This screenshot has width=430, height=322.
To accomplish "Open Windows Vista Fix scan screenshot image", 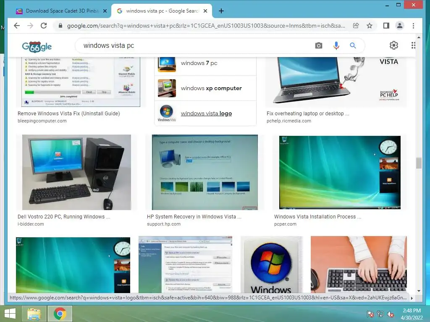I will (x=81, y=82).
